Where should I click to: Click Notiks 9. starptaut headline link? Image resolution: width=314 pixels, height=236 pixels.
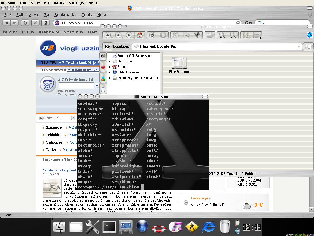click(59, 170)
